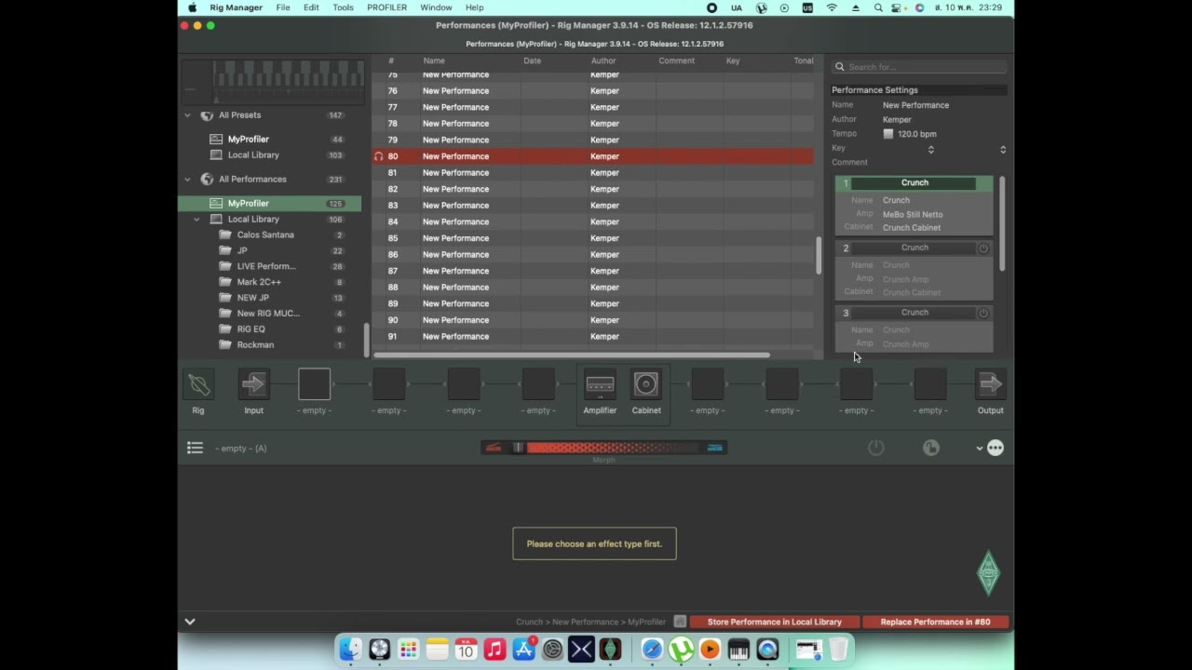1192x670 pixels.
Task: Sort by Date column header
Action: (532, 60)
